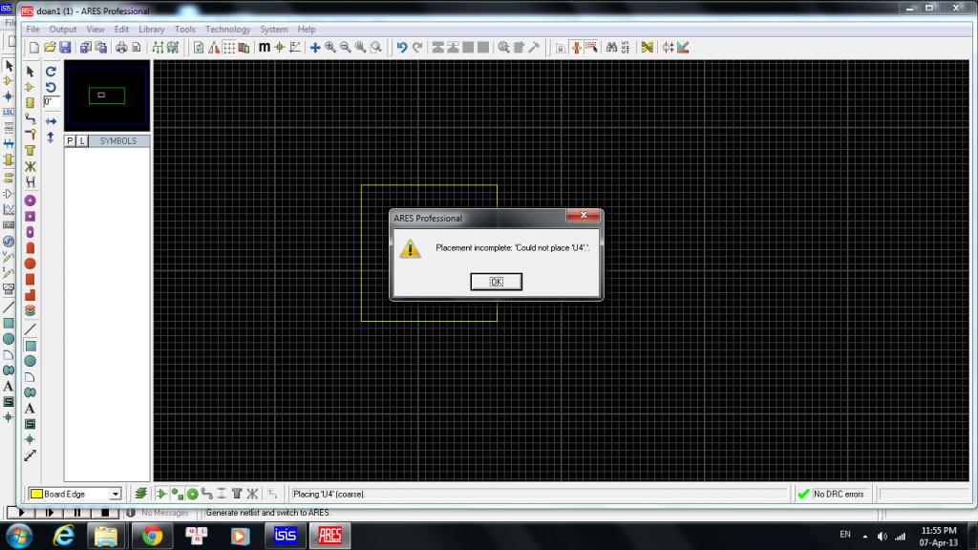Viewport: 978px width, 550px height.
Task: Click the Redraw display icon
Action: click(x=199, y=48)
